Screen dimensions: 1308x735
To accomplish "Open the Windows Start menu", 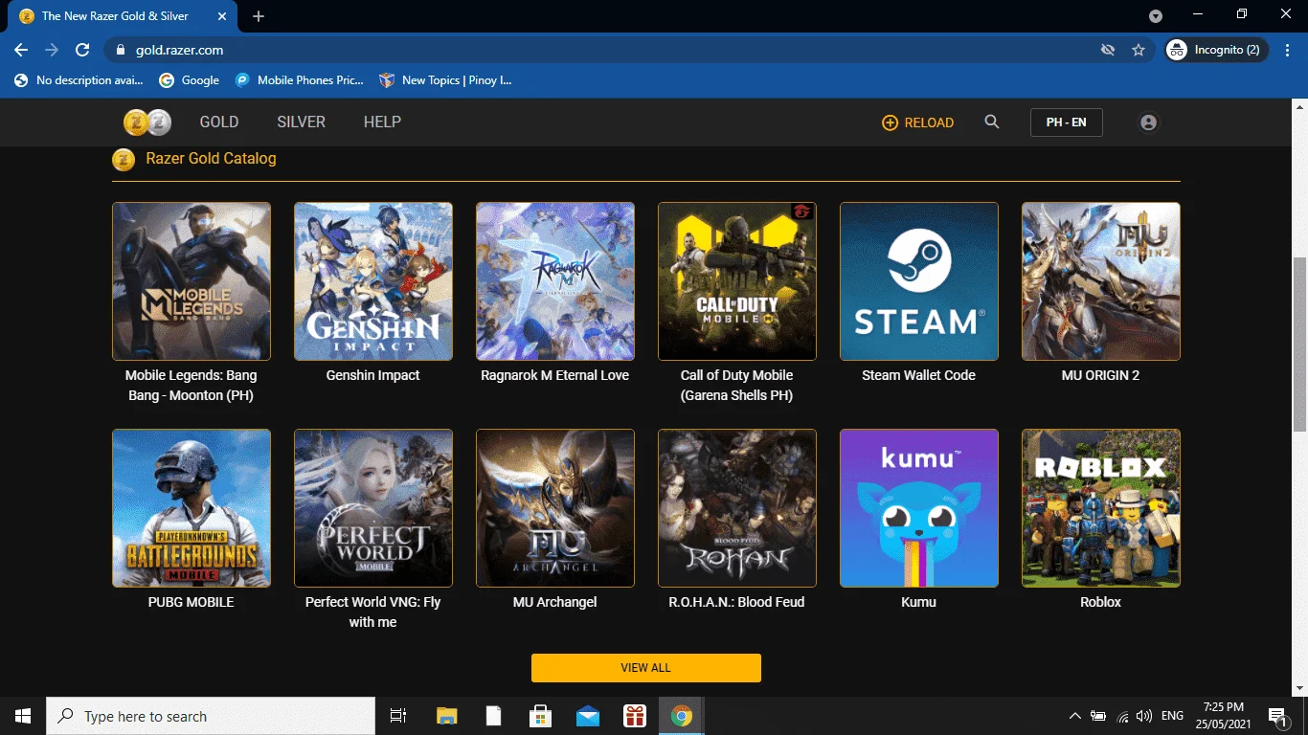I will pyautogui.click(x=23, y=716).
